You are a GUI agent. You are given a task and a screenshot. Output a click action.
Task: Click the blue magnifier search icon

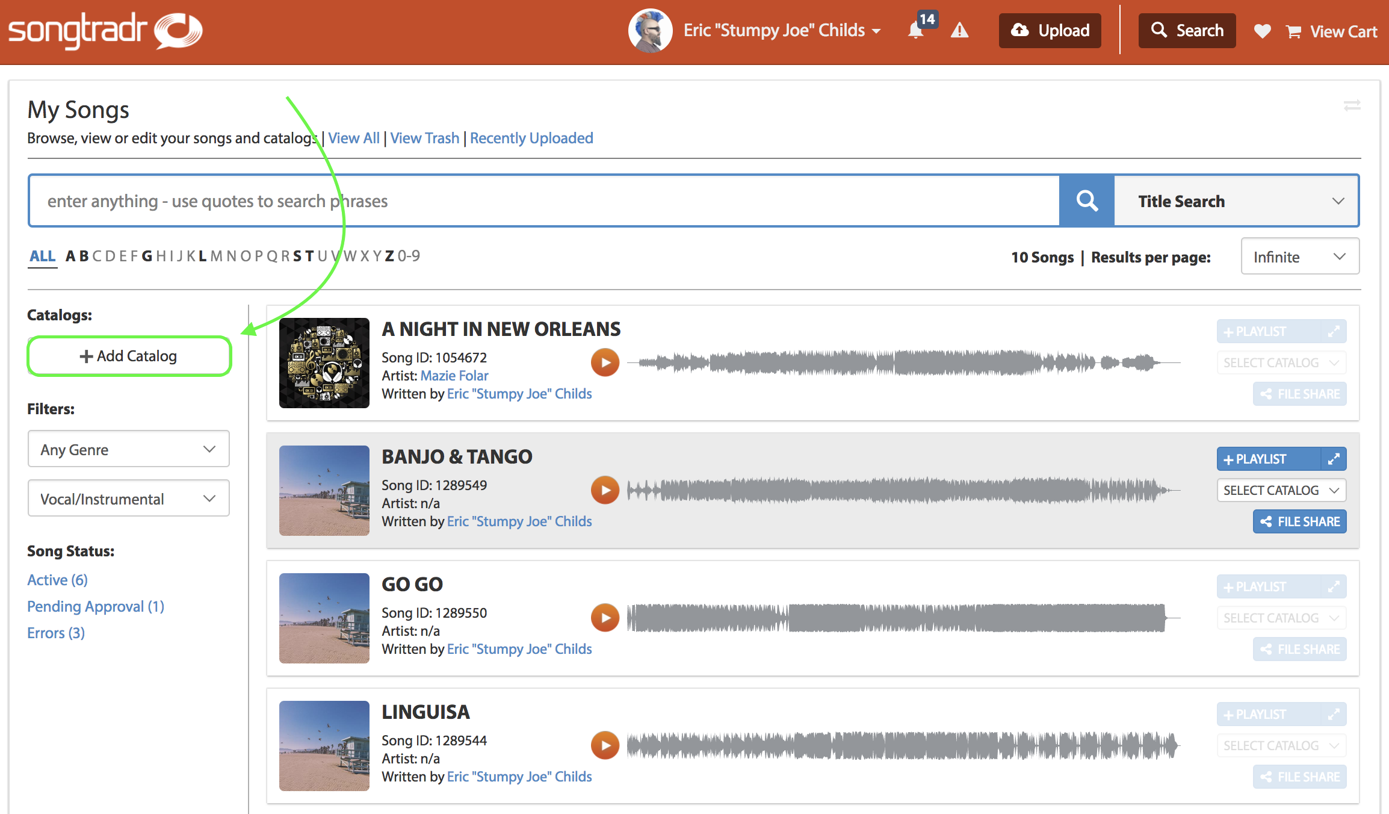(1087, 201)
